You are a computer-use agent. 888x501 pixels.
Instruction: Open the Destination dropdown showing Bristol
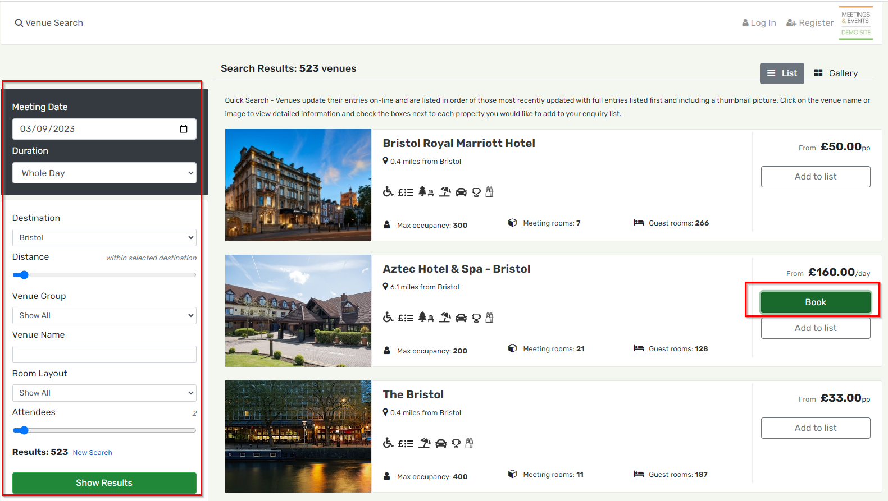click(104, 237)
